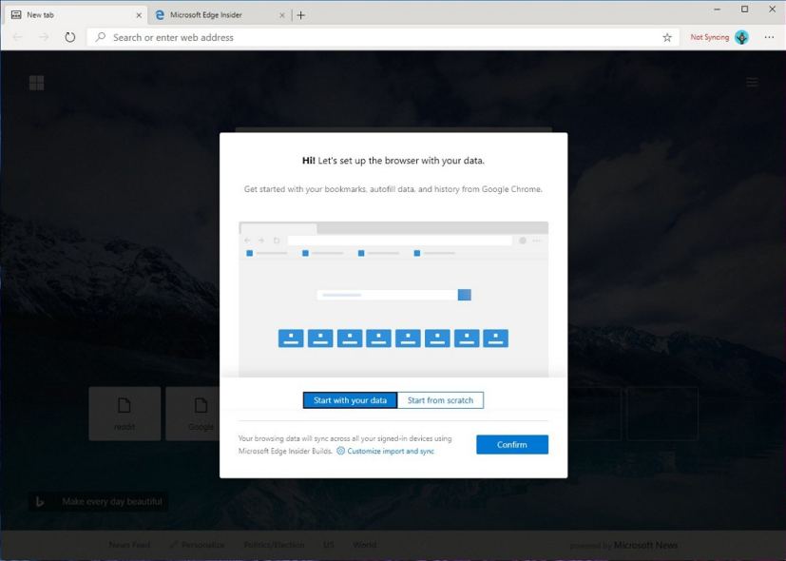Click the New tab page icon
Screen dimensions: 786x561
pyautogui.click(x=16, y=15)
